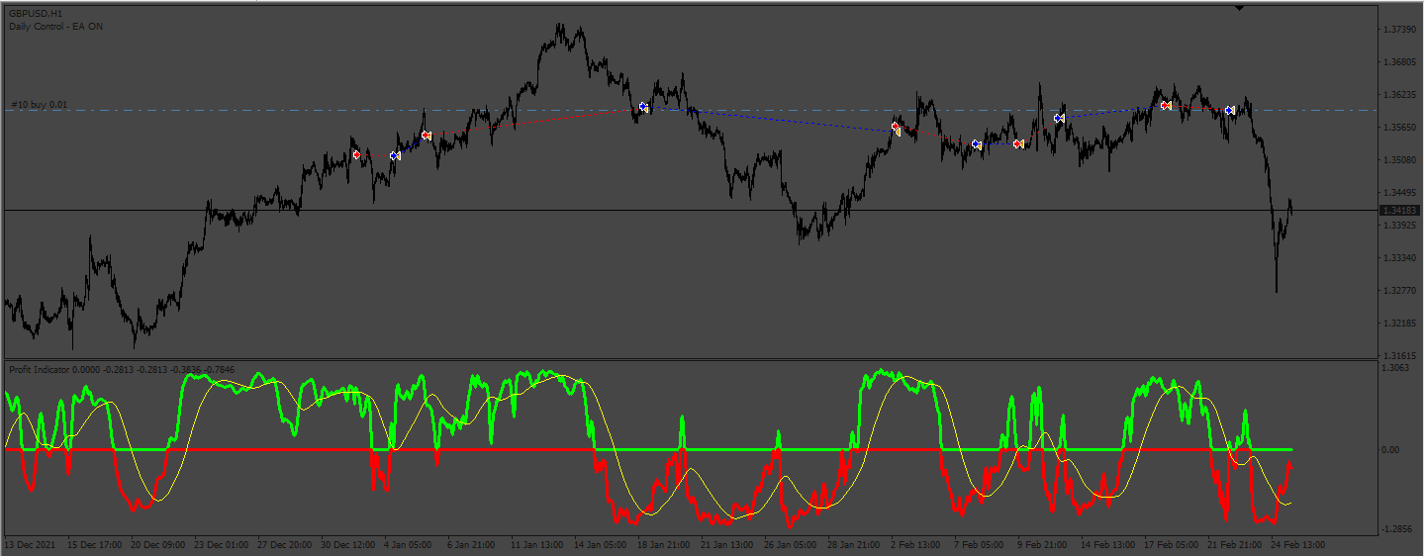Select the '#10 buy 0.01' order label

[x=40, y=104]
